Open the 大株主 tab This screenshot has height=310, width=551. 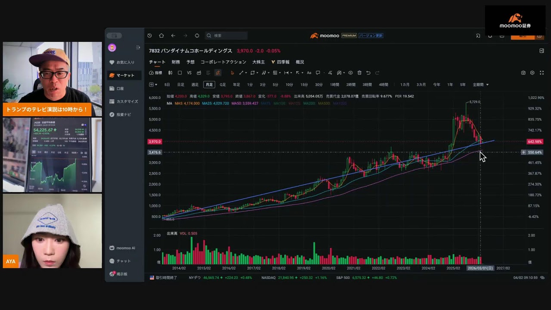[258, 62]
